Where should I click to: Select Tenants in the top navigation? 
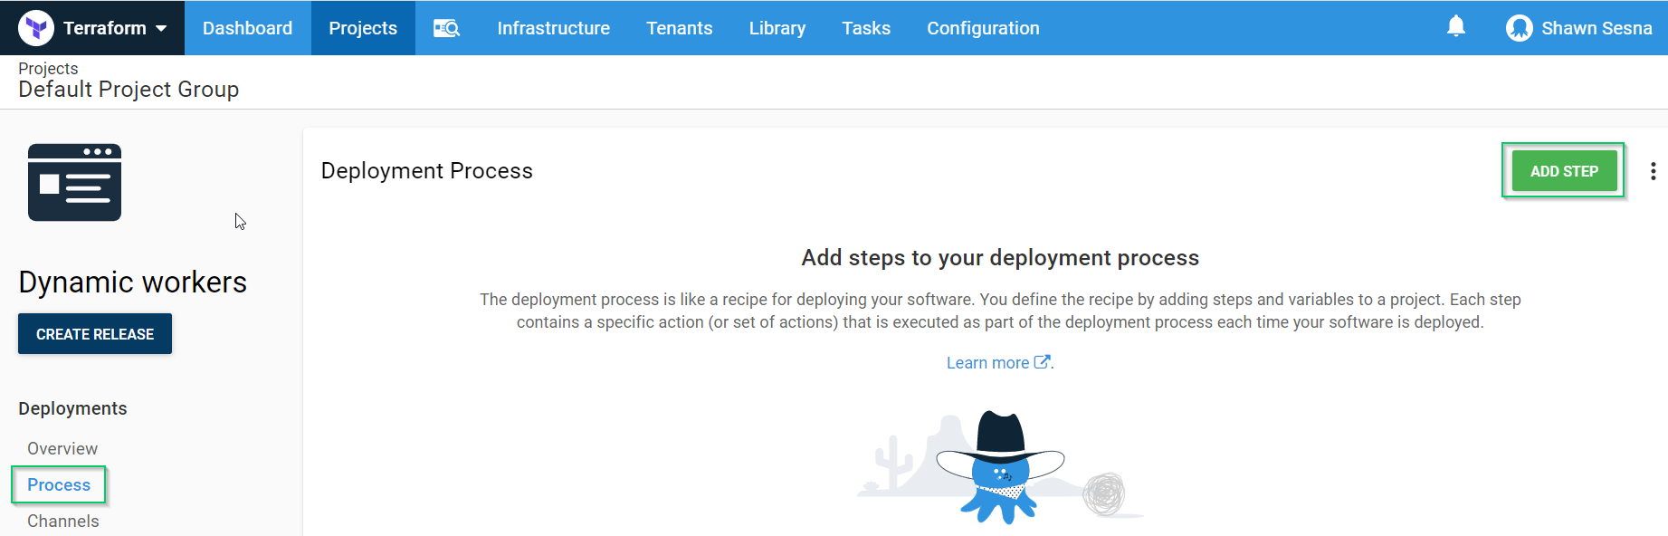coord(679,28)
